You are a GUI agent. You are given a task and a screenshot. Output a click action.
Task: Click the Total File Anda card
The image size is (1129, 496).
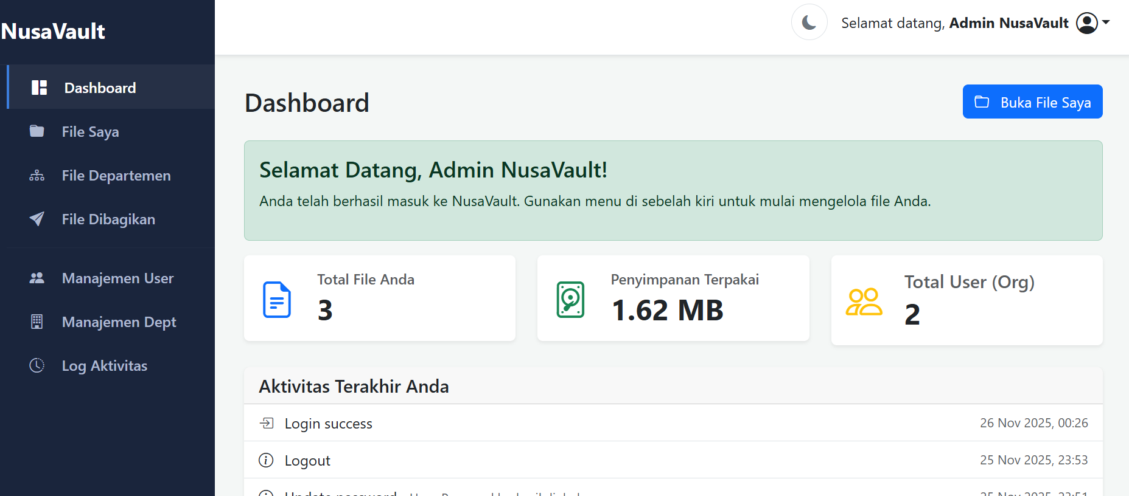380,298
